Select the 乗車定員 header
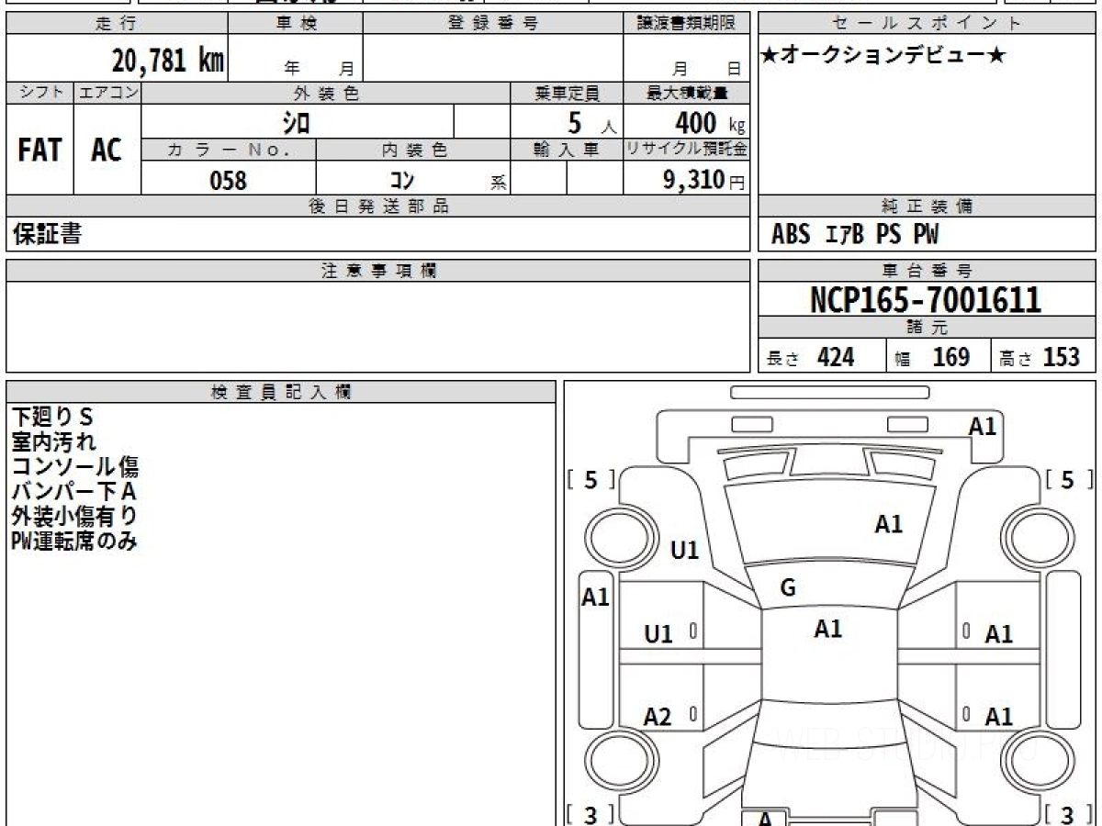The width and height of the screenshot is (1102, 826). [x=567, y=93]
